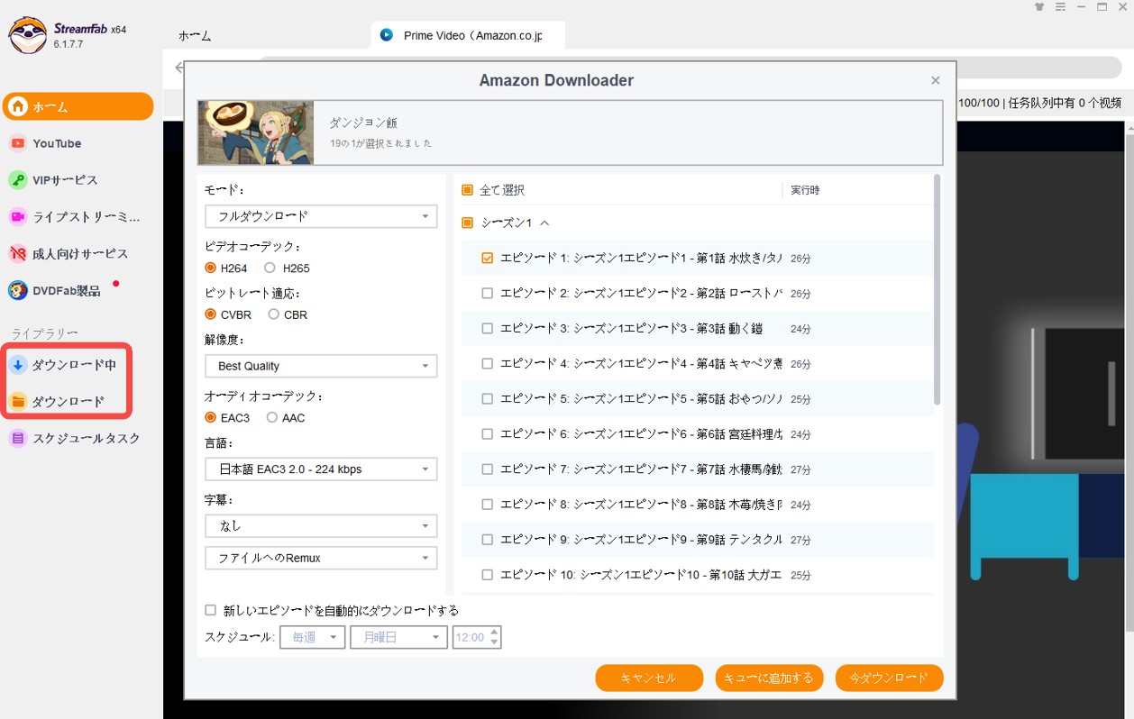Collapse the シーズン1 chevron
The image size is (1134, 719).
544,223
